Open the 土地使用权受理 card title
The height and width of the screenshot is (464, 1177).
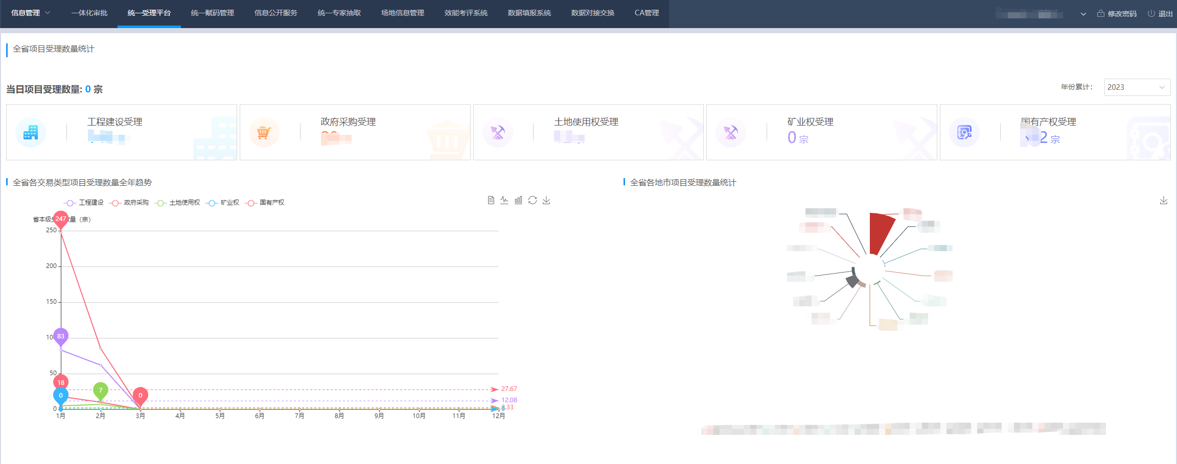point(586,122)
